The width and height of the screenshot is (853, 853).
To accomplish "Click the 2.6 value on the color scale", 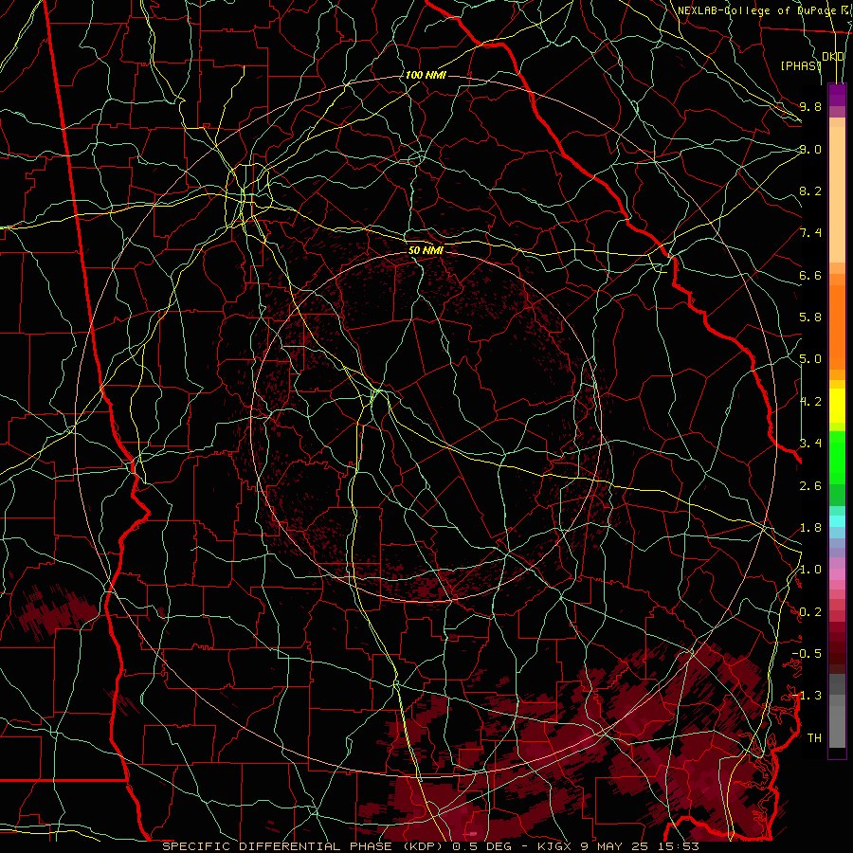I will tap(810, 485).
